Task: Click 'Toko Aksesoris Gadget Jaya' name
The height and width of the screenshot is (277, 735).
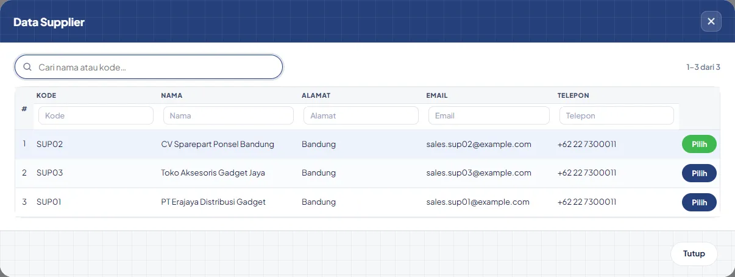Action: (x=213, y=173)
